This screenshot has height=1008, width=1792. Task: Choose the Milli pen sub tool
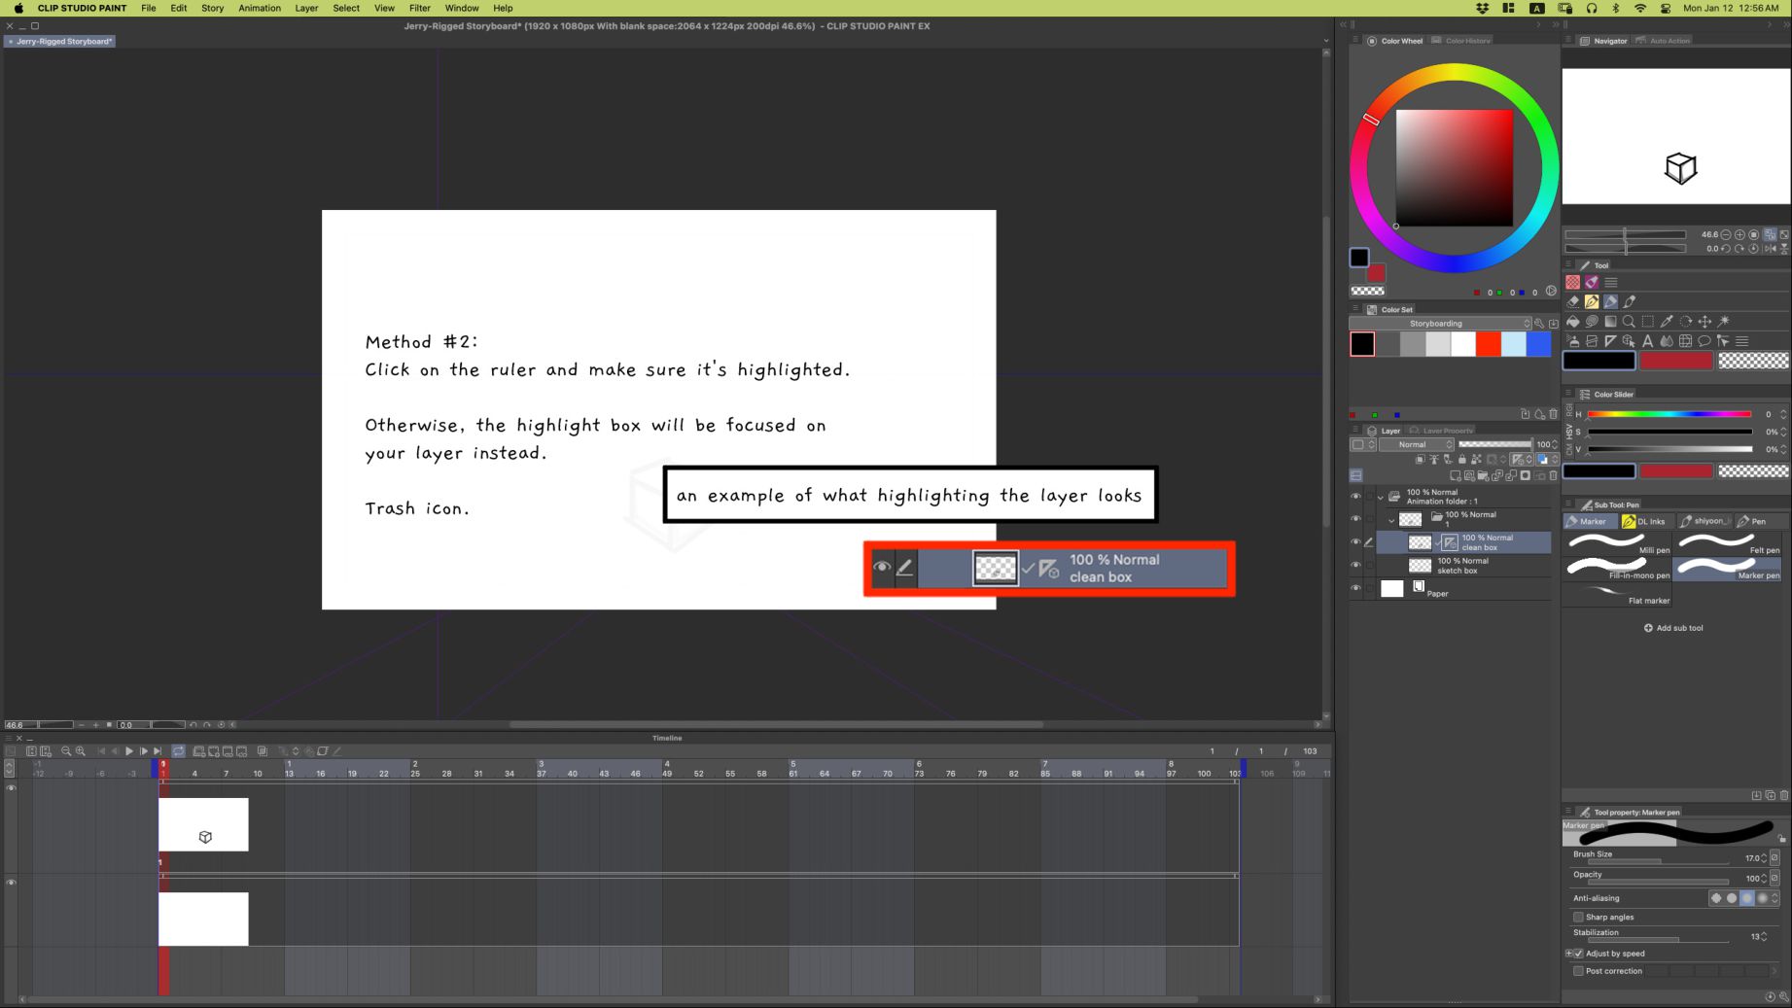click(1618, 544)
